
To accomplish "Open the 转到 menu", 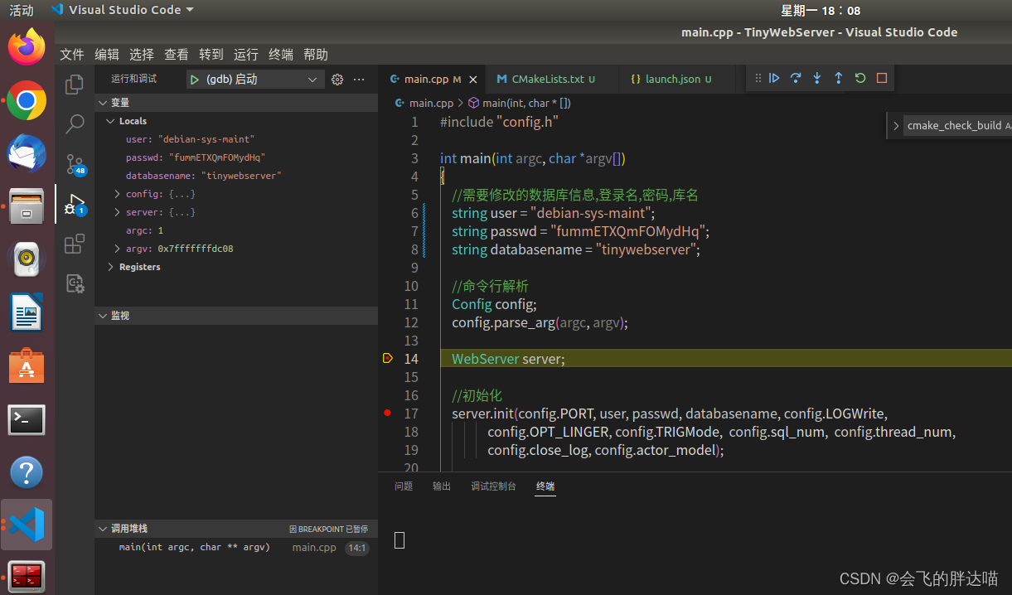I will 211,55.
